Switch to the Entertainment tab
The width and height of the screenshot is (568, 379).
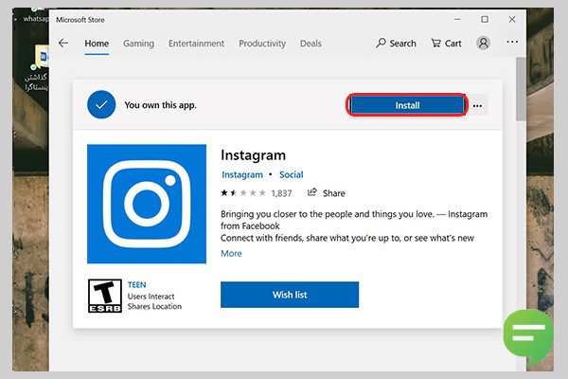point(196,44)
